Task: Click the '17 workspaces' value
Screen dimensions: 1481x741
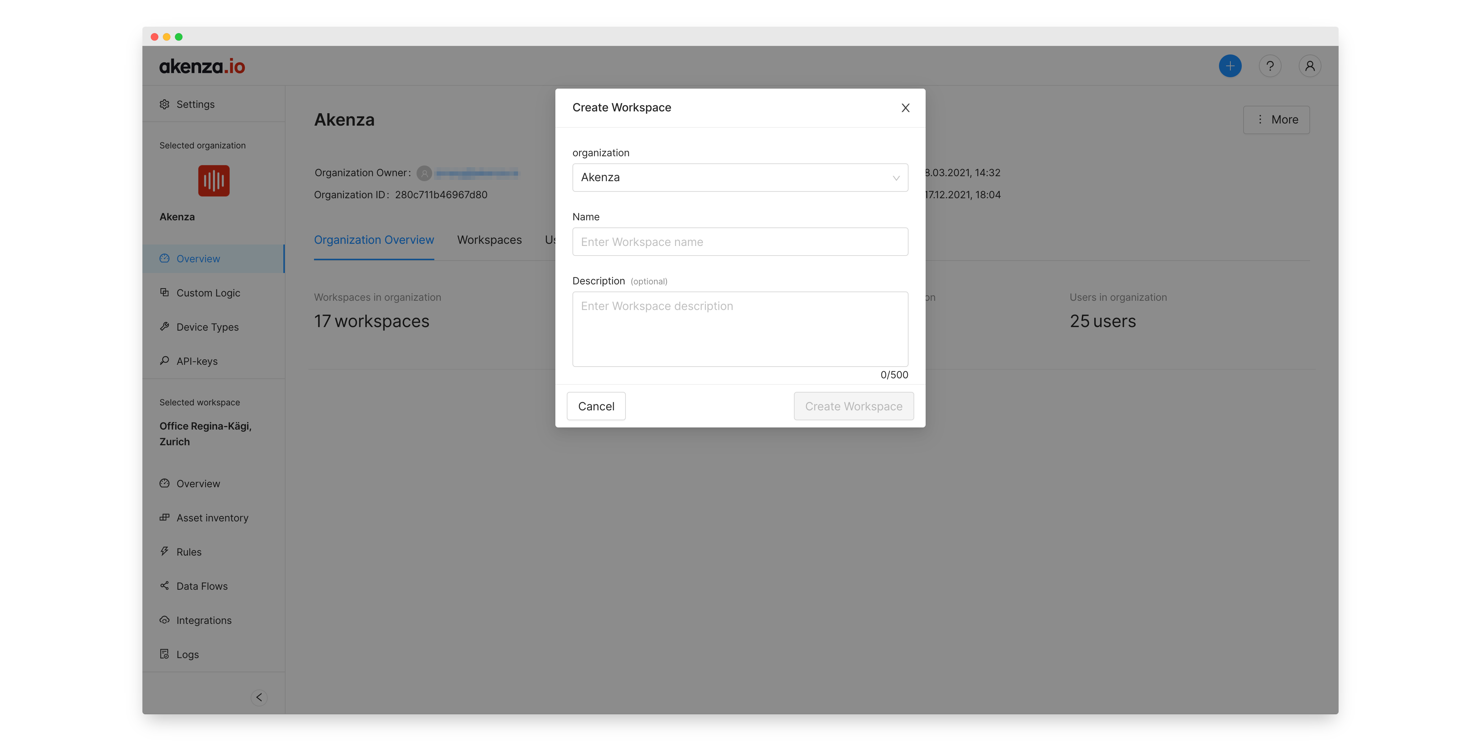Action: pos(371,321)
